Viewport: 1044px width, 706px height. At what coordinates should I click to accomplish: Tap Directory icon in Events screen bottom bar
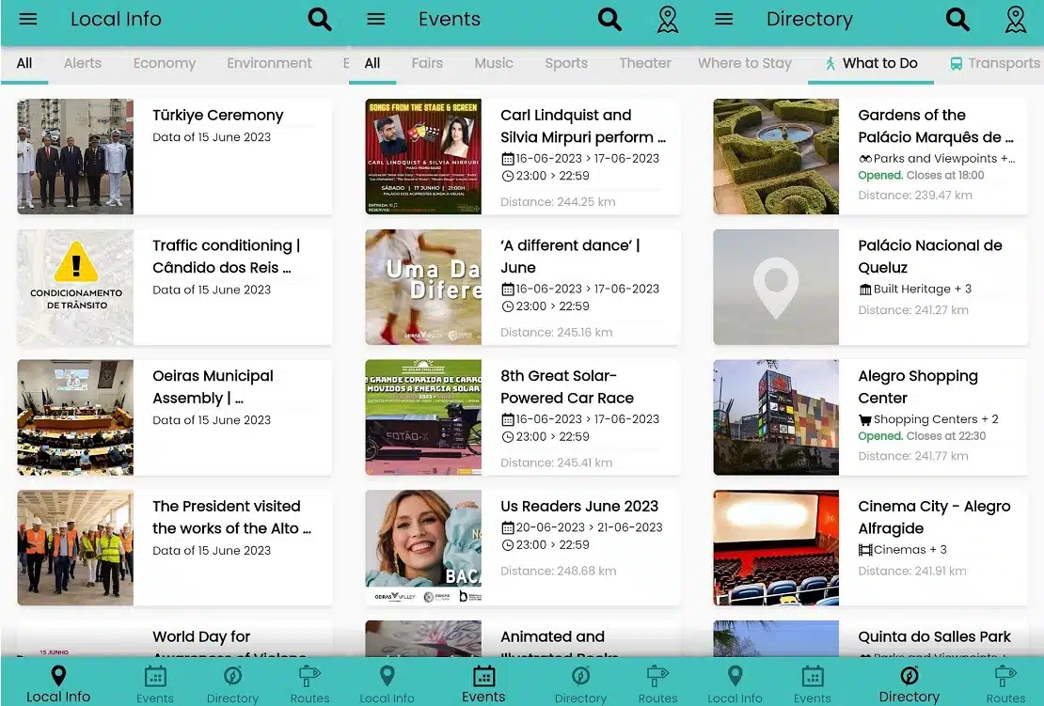point(580,677)
